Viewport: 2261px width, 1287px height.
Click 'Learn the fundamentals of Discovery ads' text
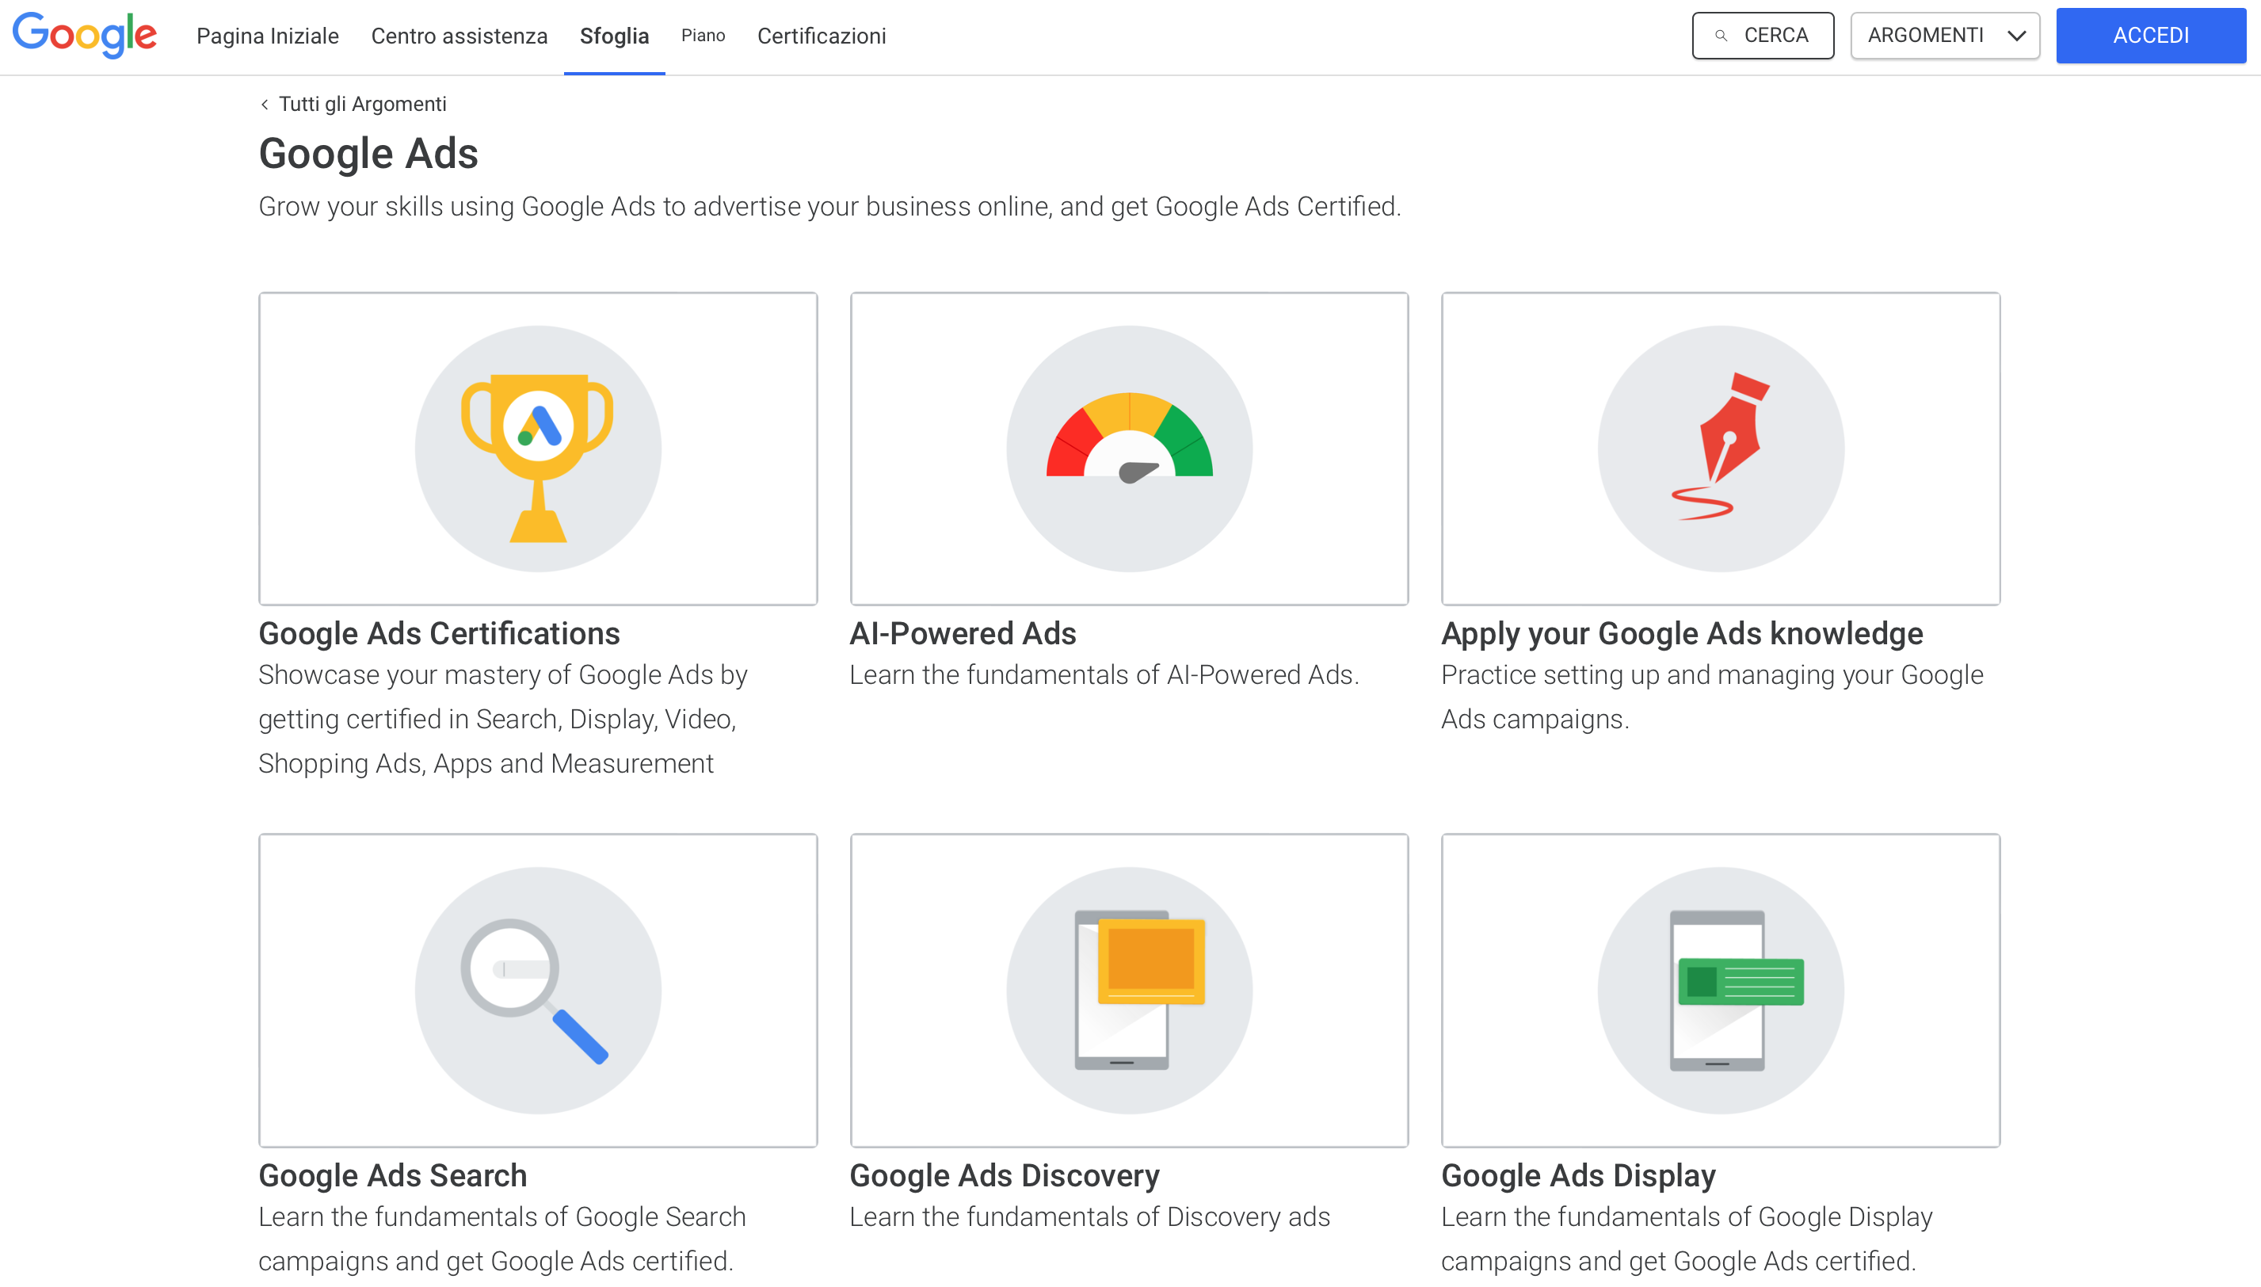point(1089,1217)
